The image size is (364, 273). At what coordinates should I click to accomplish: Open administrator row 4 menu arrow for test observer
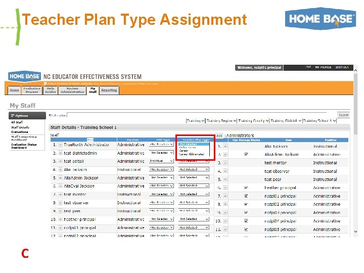225,171
